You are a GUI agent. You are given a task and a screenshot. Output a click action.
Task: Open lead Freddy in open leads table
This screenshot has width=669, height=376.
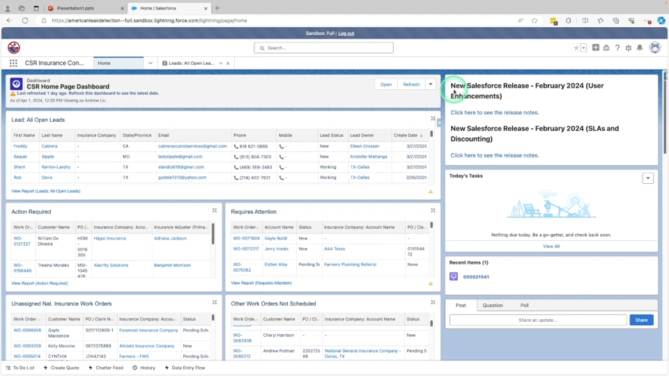coord(20,146)
